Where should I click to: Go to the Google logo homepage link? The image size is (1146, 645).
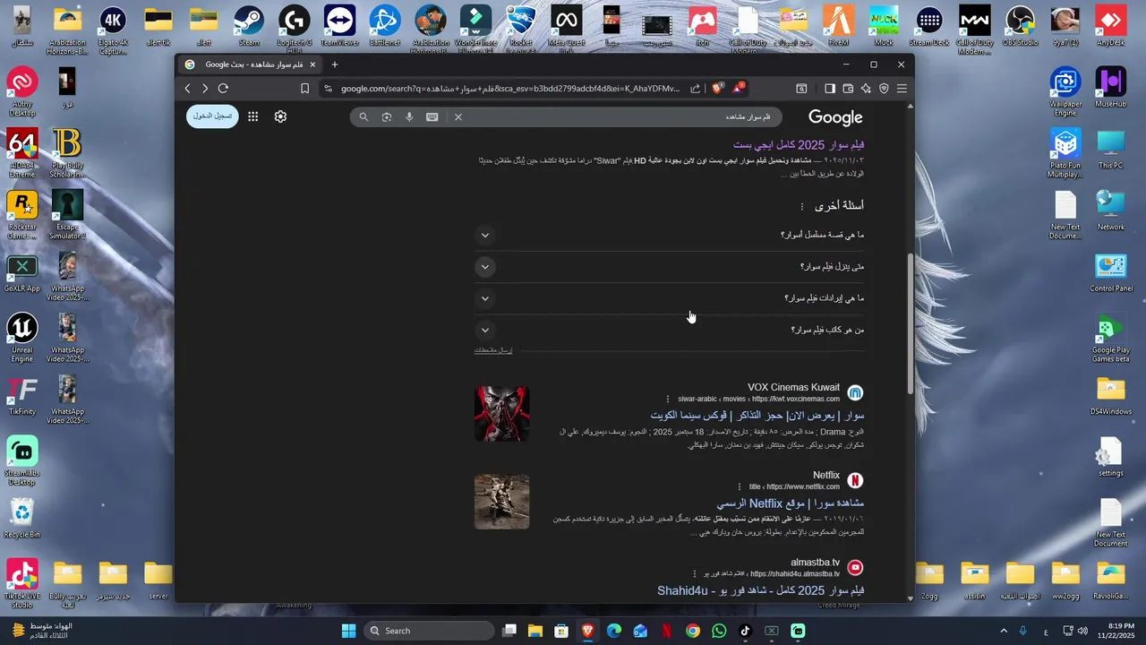tap(835, 117)
